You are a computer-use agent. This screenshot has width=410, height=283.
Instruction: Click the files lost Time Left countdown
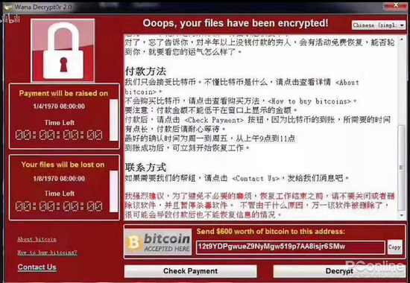coord(59,206)
